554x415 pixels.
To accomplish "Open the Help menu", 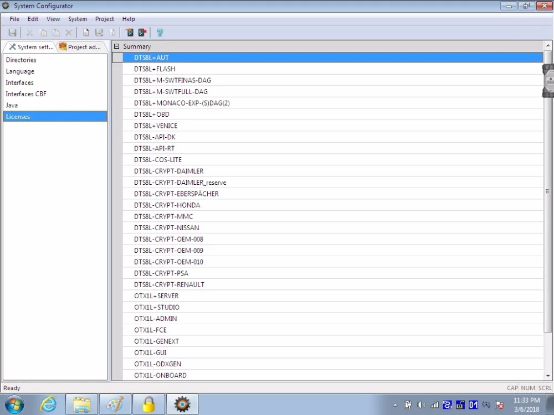I will (x=129, y=19).
